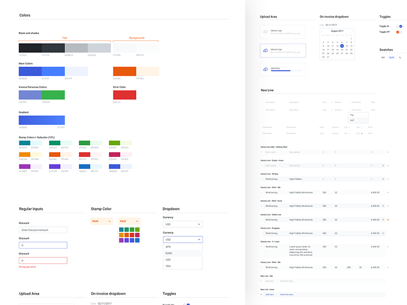Click the drag handle on the Invoice Line Writing row
The width and height of the screenshot is (407, 305).
383,179
